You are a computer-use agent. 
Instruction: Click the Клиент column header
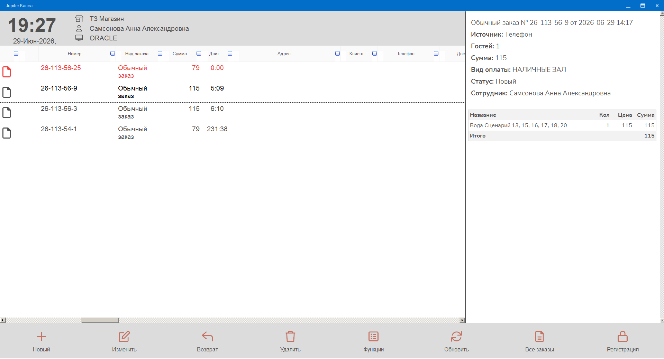tap(356, 54)
